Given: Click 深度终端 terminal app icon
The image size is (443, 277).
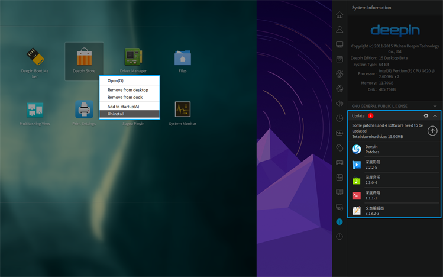Looking at the screenshot, I should 357,195.
